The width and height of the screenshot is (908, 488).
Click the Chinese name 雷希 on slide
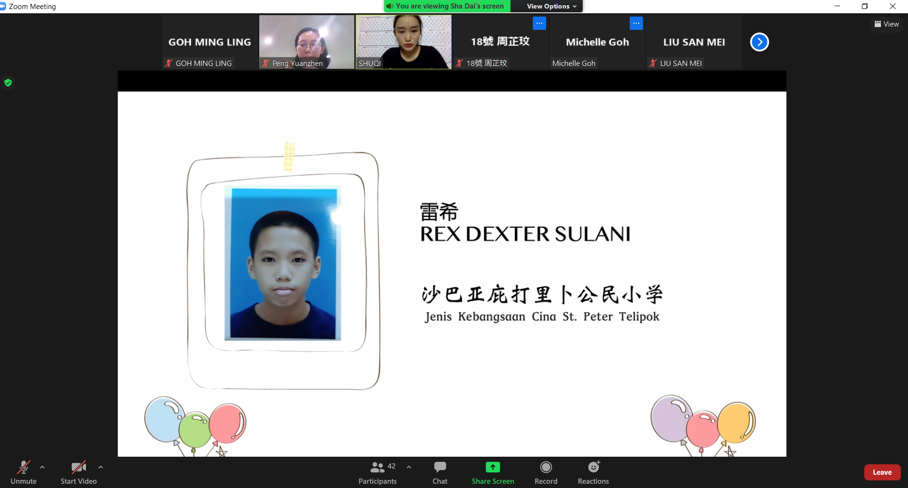point(439,212)
